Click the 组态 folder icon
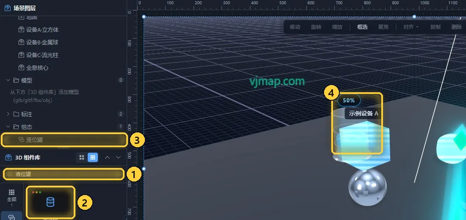466x220 pixels. (x=16, y=127)
